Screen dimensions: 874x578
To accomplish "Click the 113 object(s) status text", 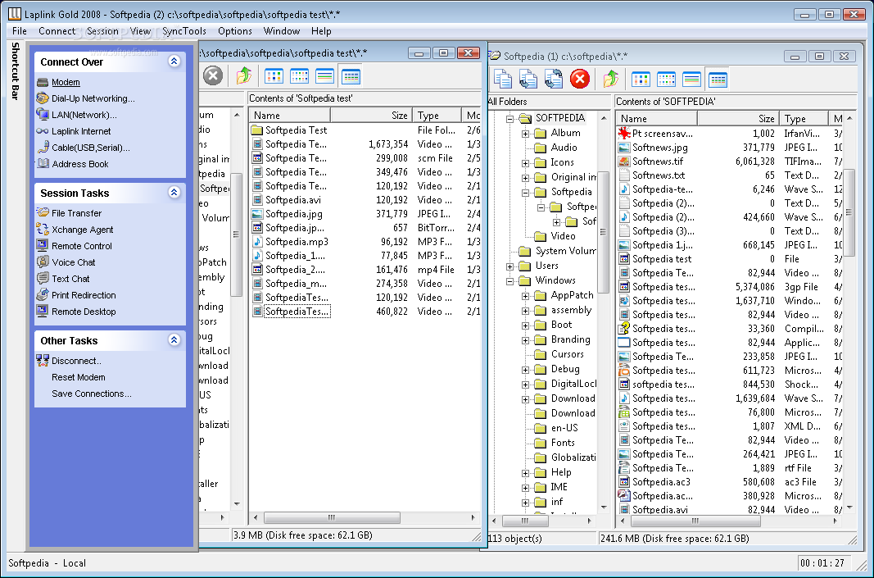I will 515,539.
